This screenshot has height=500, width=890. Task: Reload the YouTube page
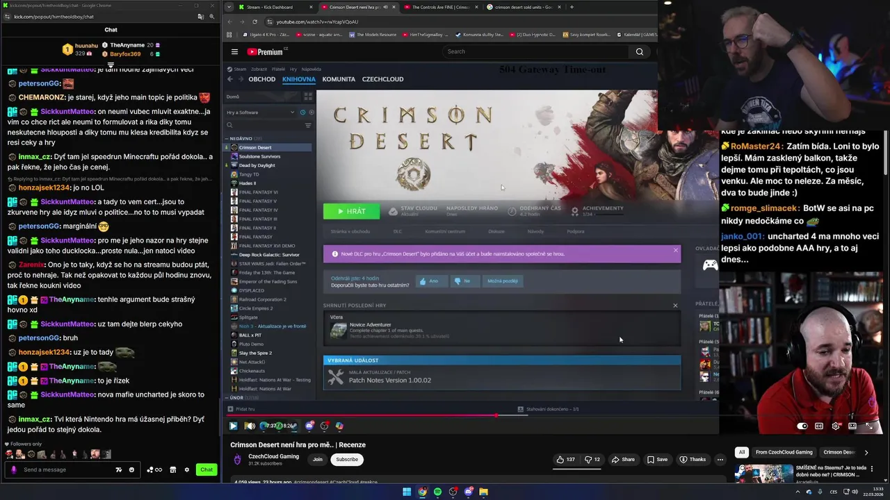pyautogui.click(x=254, y=22)
